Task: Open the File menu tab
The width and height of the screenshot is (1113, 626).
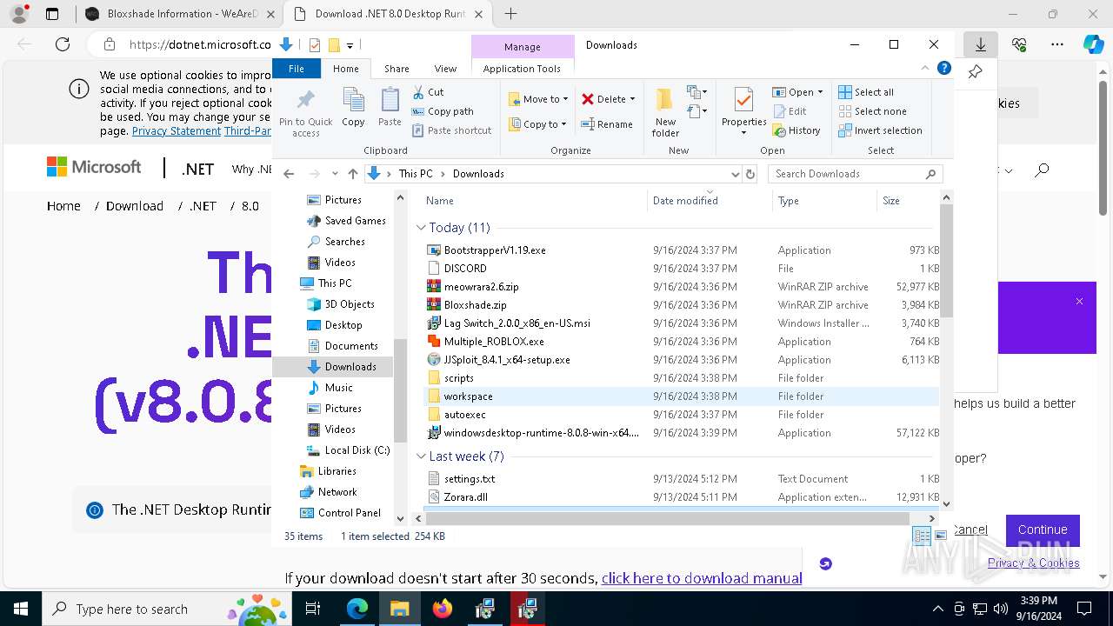Action: [x=297, y=69]
